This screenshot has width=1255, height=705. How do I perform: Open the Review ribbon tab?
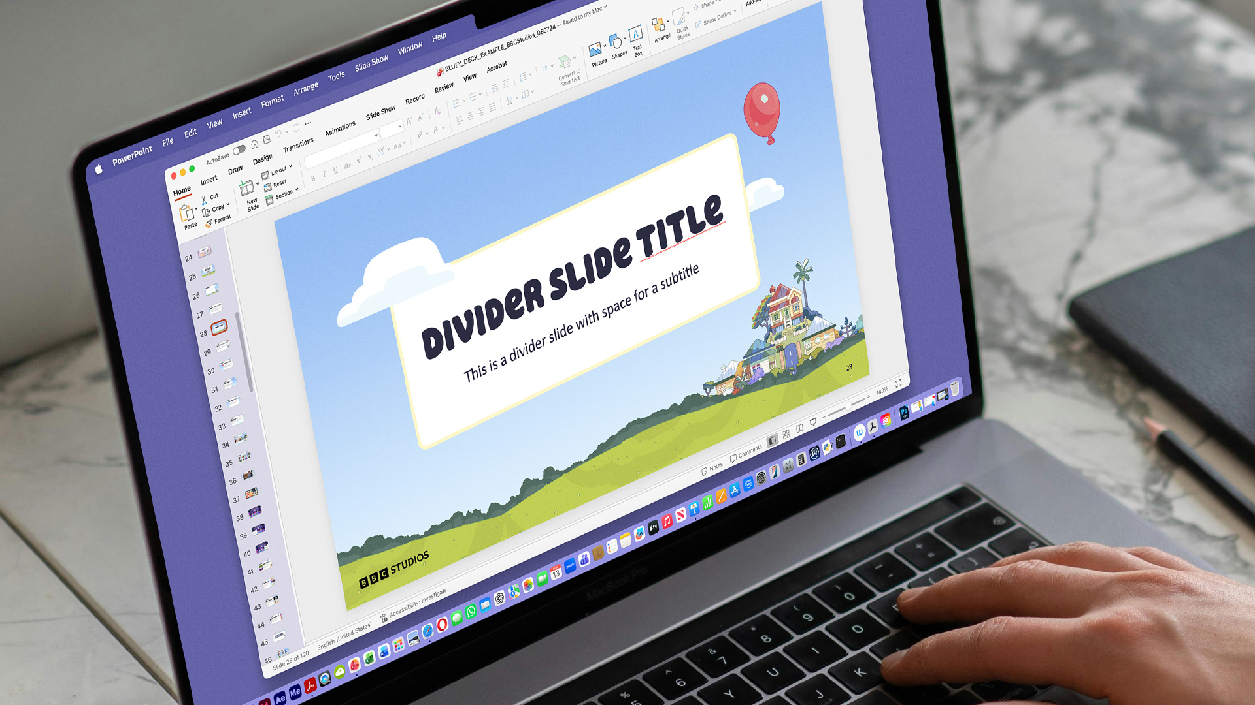coord(444,87)
